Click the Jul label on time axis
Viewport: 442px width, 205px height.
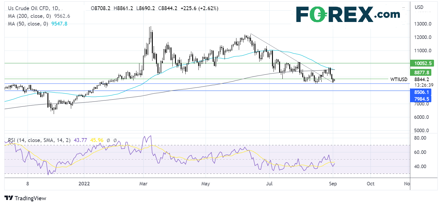tap(269, 184)
